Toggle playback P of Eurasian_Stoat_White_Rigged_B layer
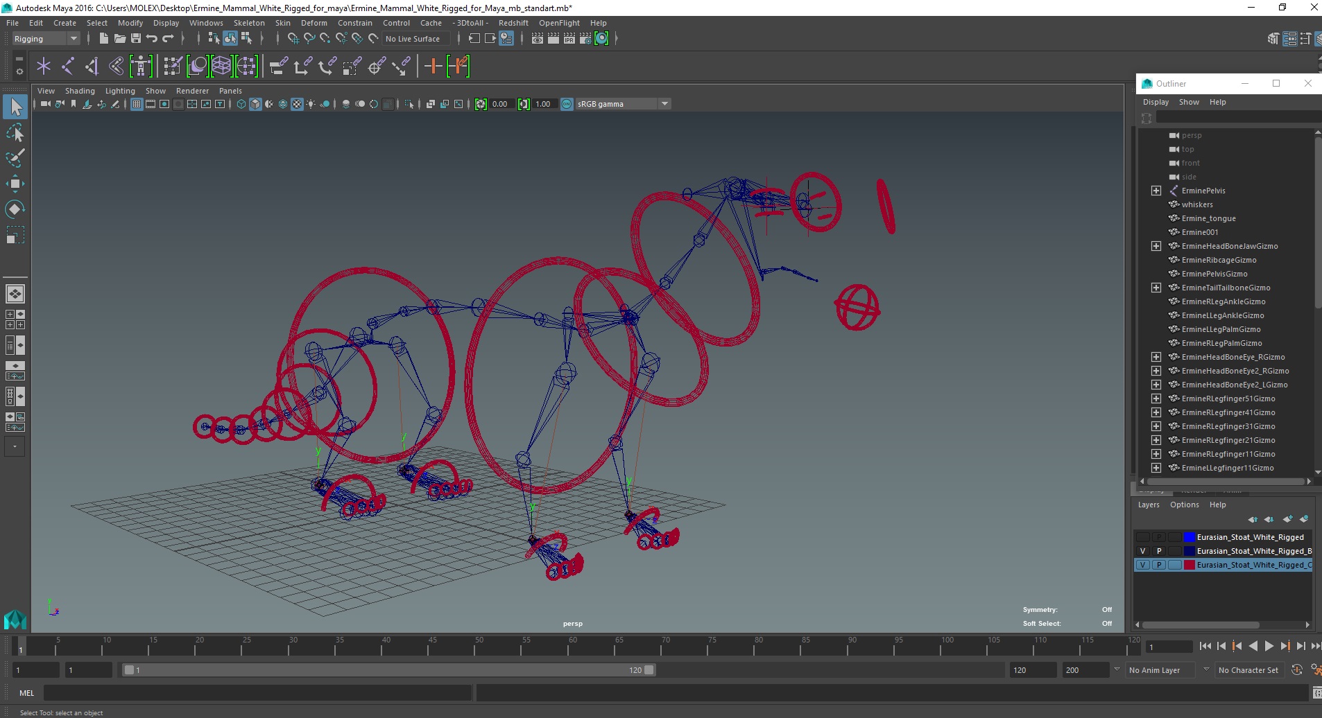This screenshot has width=1322, height=718. coord(1158,551)
